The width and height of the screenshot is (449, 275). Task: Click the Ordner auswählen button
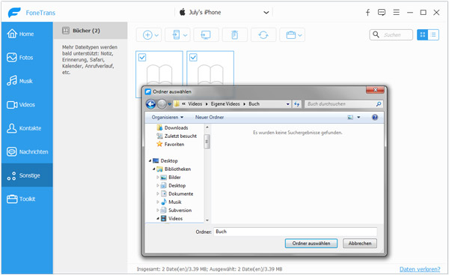click(x=311, y=244)
